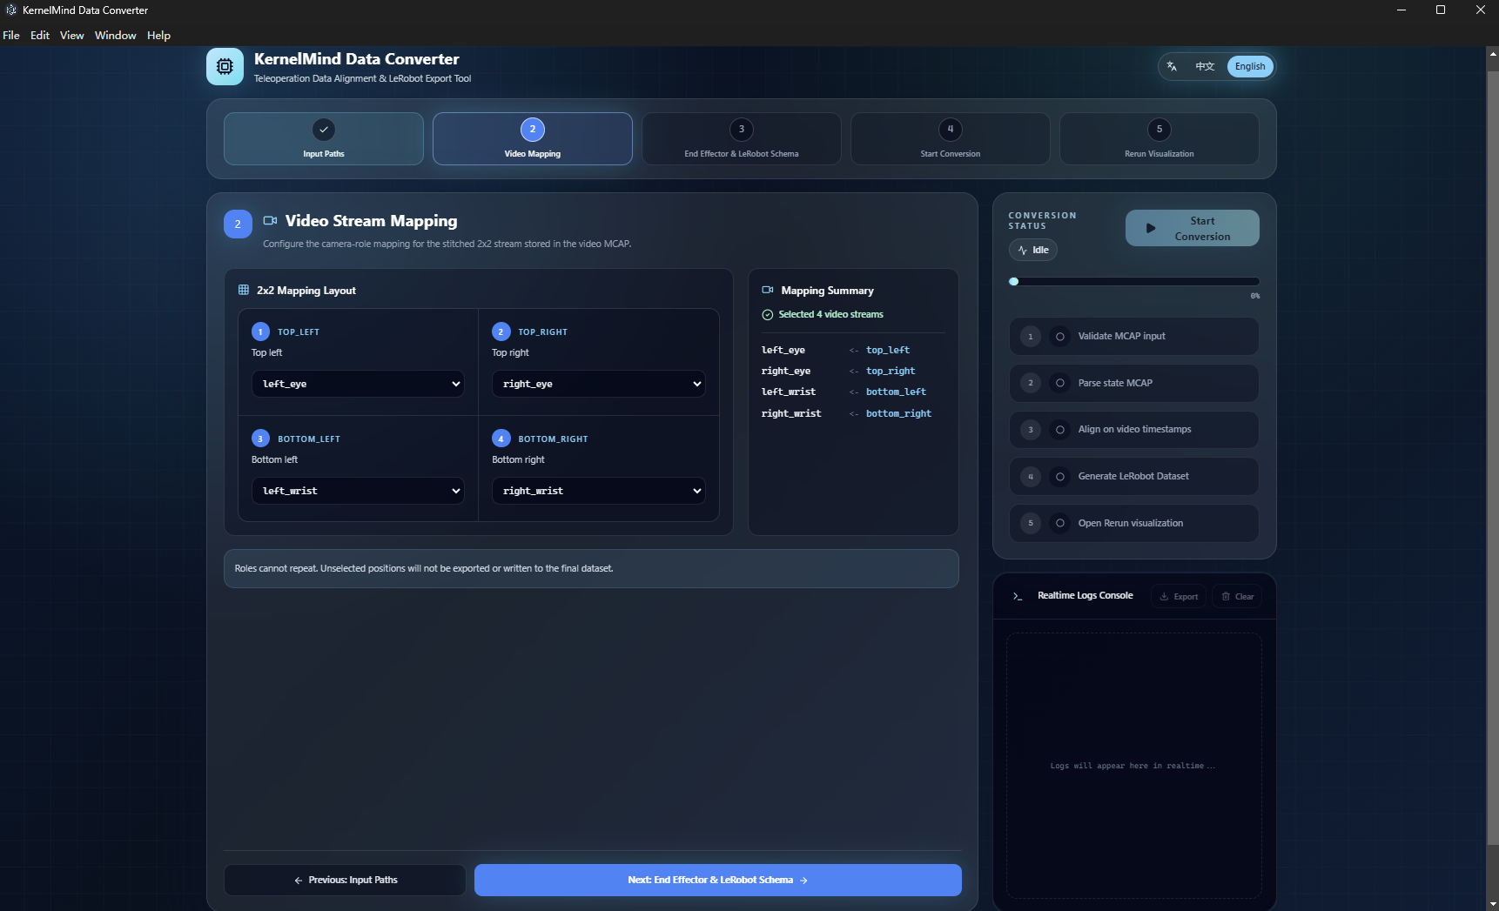This screenshot has height=911, width=1499.
Task: Click the circle icon in Align on video timestamps
Action: [x=1060, y=430]
